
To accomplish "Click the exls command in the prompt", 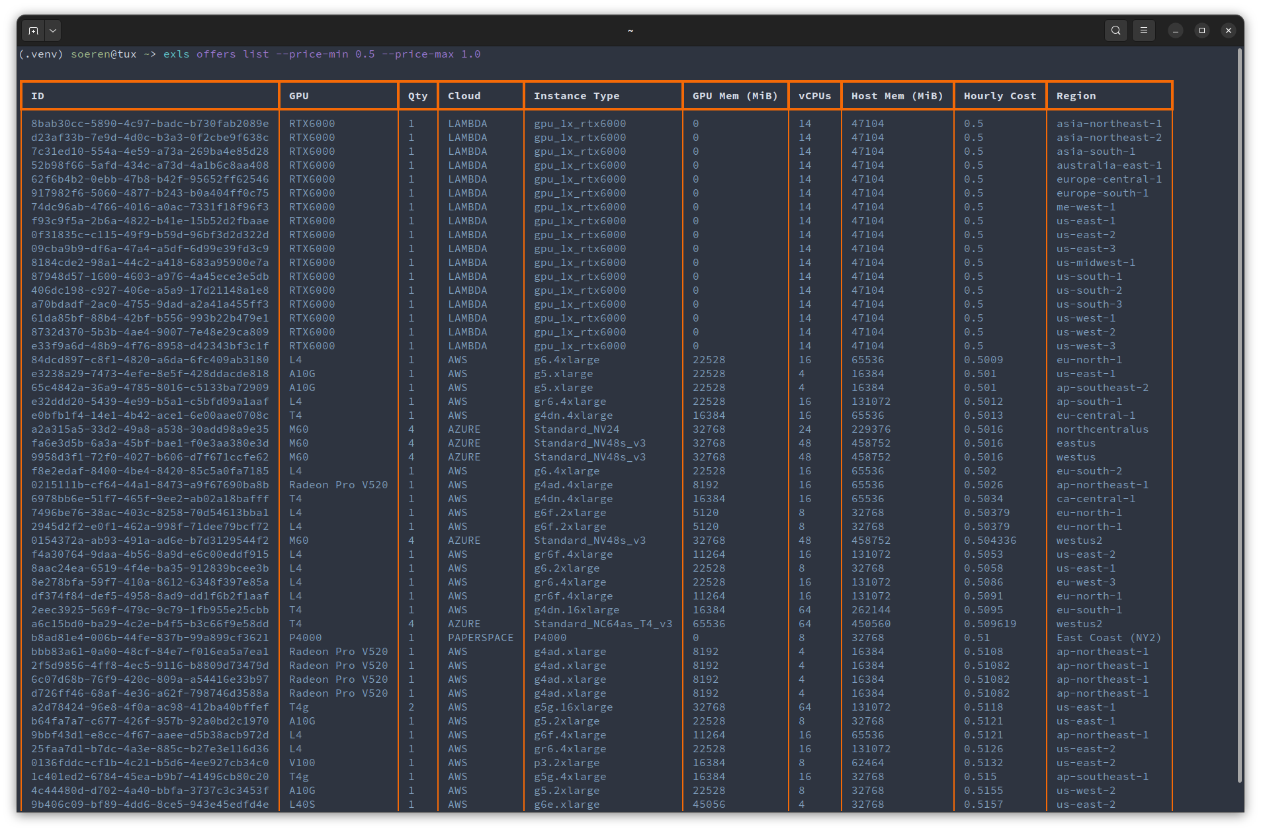I will (176, 54).
